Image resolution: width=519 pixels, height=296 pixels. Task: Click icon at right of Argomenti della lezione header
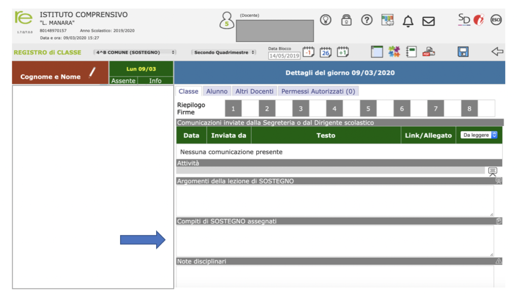[x=499, y=181]
